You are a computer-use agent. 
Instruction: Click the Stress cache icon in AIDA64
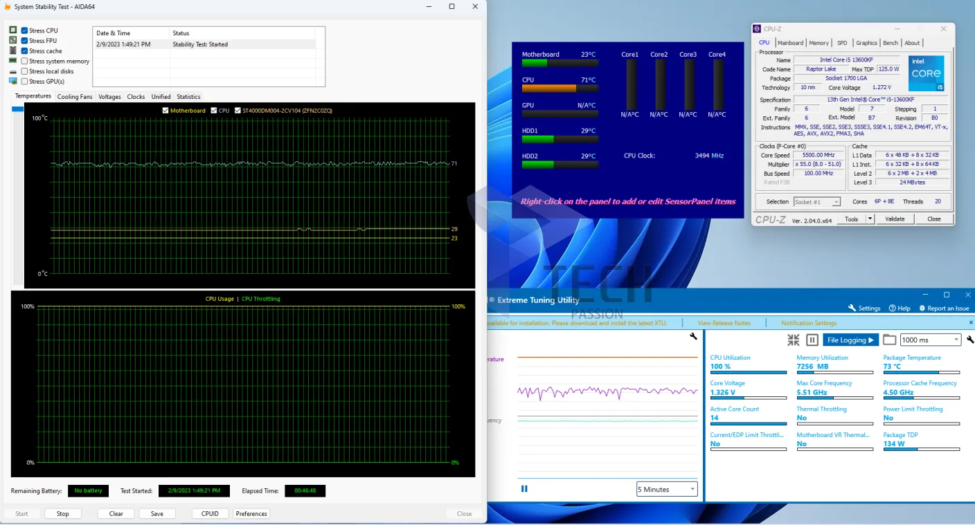tap(13, 51)
